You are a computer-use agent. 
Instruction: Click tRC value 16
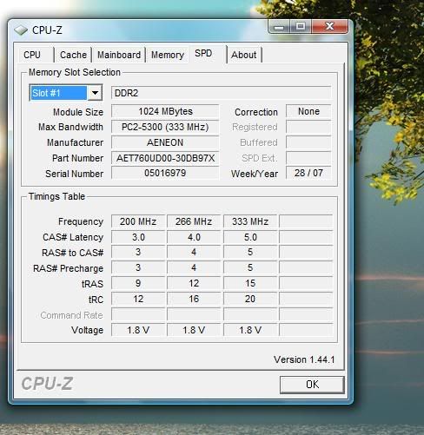tap(194, 299)
